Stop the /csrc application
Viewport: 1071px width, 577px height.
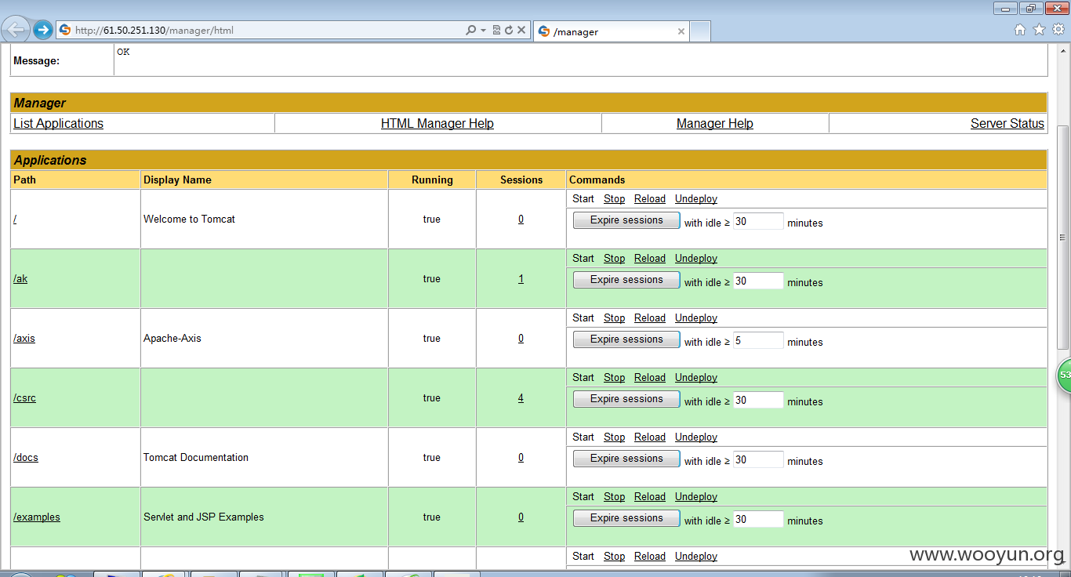click(x=614, y=378)
